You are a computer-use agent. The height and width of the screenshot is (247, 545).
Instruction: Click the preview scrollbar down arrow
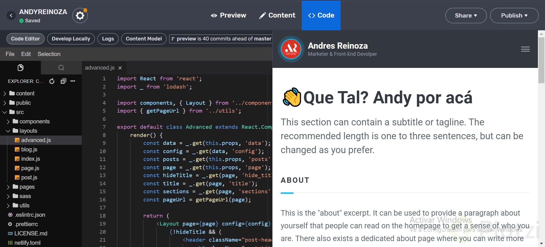pos(541,243)
